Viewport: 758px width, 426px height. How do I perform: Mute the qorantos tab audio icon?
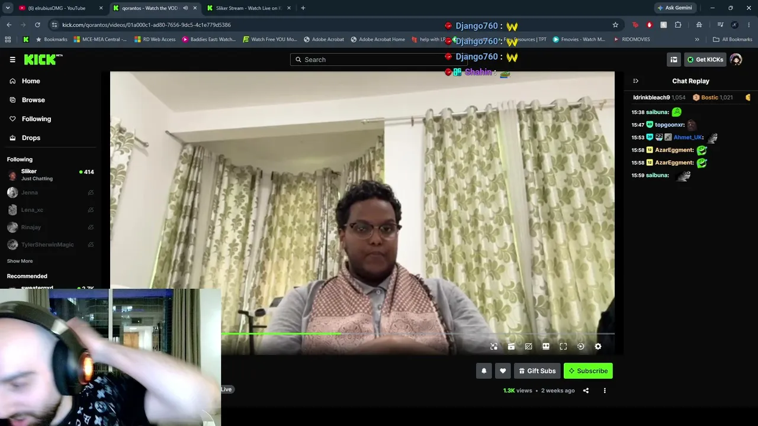pos(185,8)
